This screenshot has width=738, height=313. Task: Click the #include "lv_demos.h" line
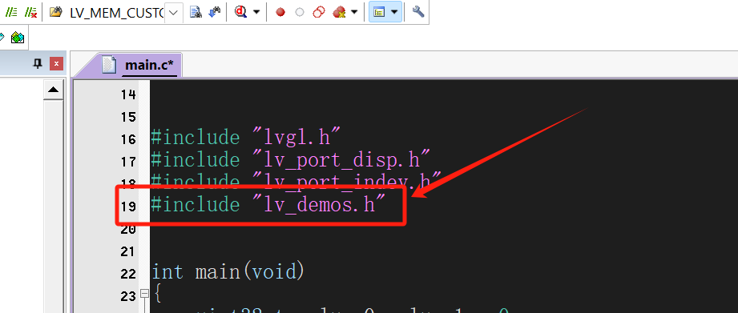point(268,205)
